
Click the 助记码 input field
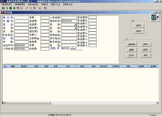(x=22, y=18)
